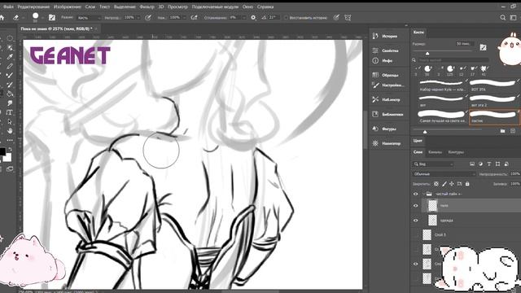Open the blend mode Обычный dropdown
The width and height of the screenshot is (521, 293).
tap(444, 174)
